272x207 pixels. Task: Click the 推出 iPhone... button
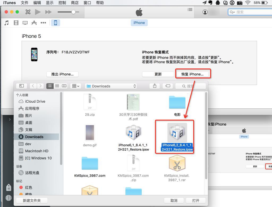(x=62, y=74)
